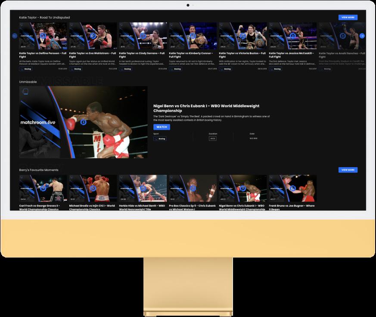Click play icon on Nigel Benn featured image
Screen dimensions: 376x317
(83, 122)
